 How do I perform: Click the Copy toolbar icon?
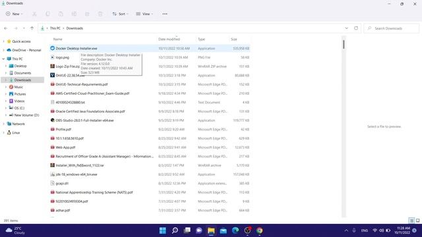(x=47, y=14)
